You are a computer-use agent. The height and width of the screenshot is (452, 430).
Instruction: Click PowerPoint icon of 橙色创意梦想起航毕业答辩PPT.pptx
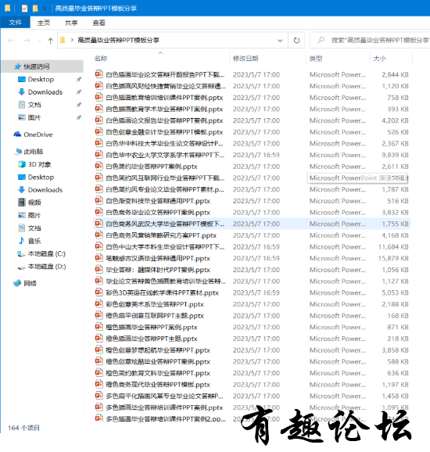pos(99,350)
